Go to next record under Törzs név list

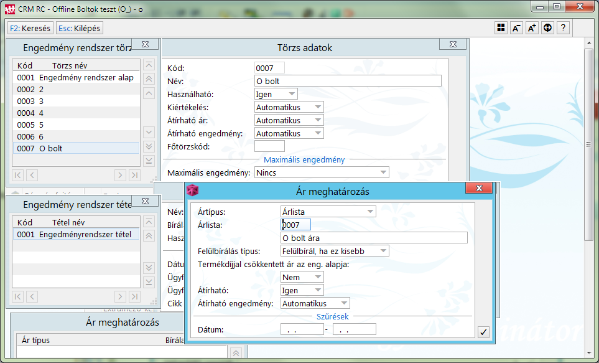point(120,175)
